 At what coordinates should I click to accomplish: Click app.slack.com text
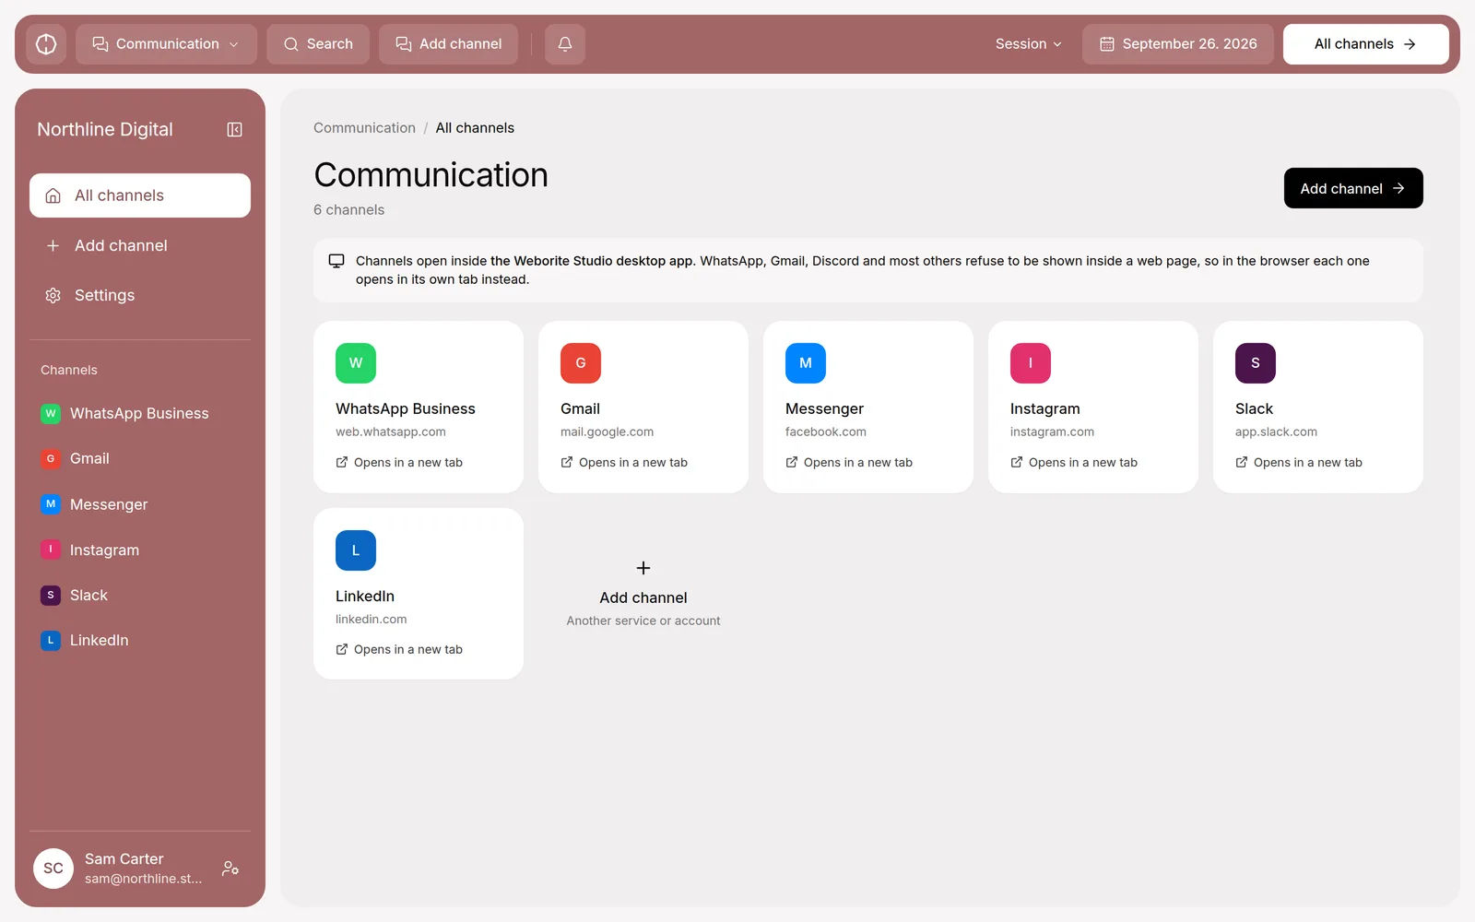[1276, 432]
